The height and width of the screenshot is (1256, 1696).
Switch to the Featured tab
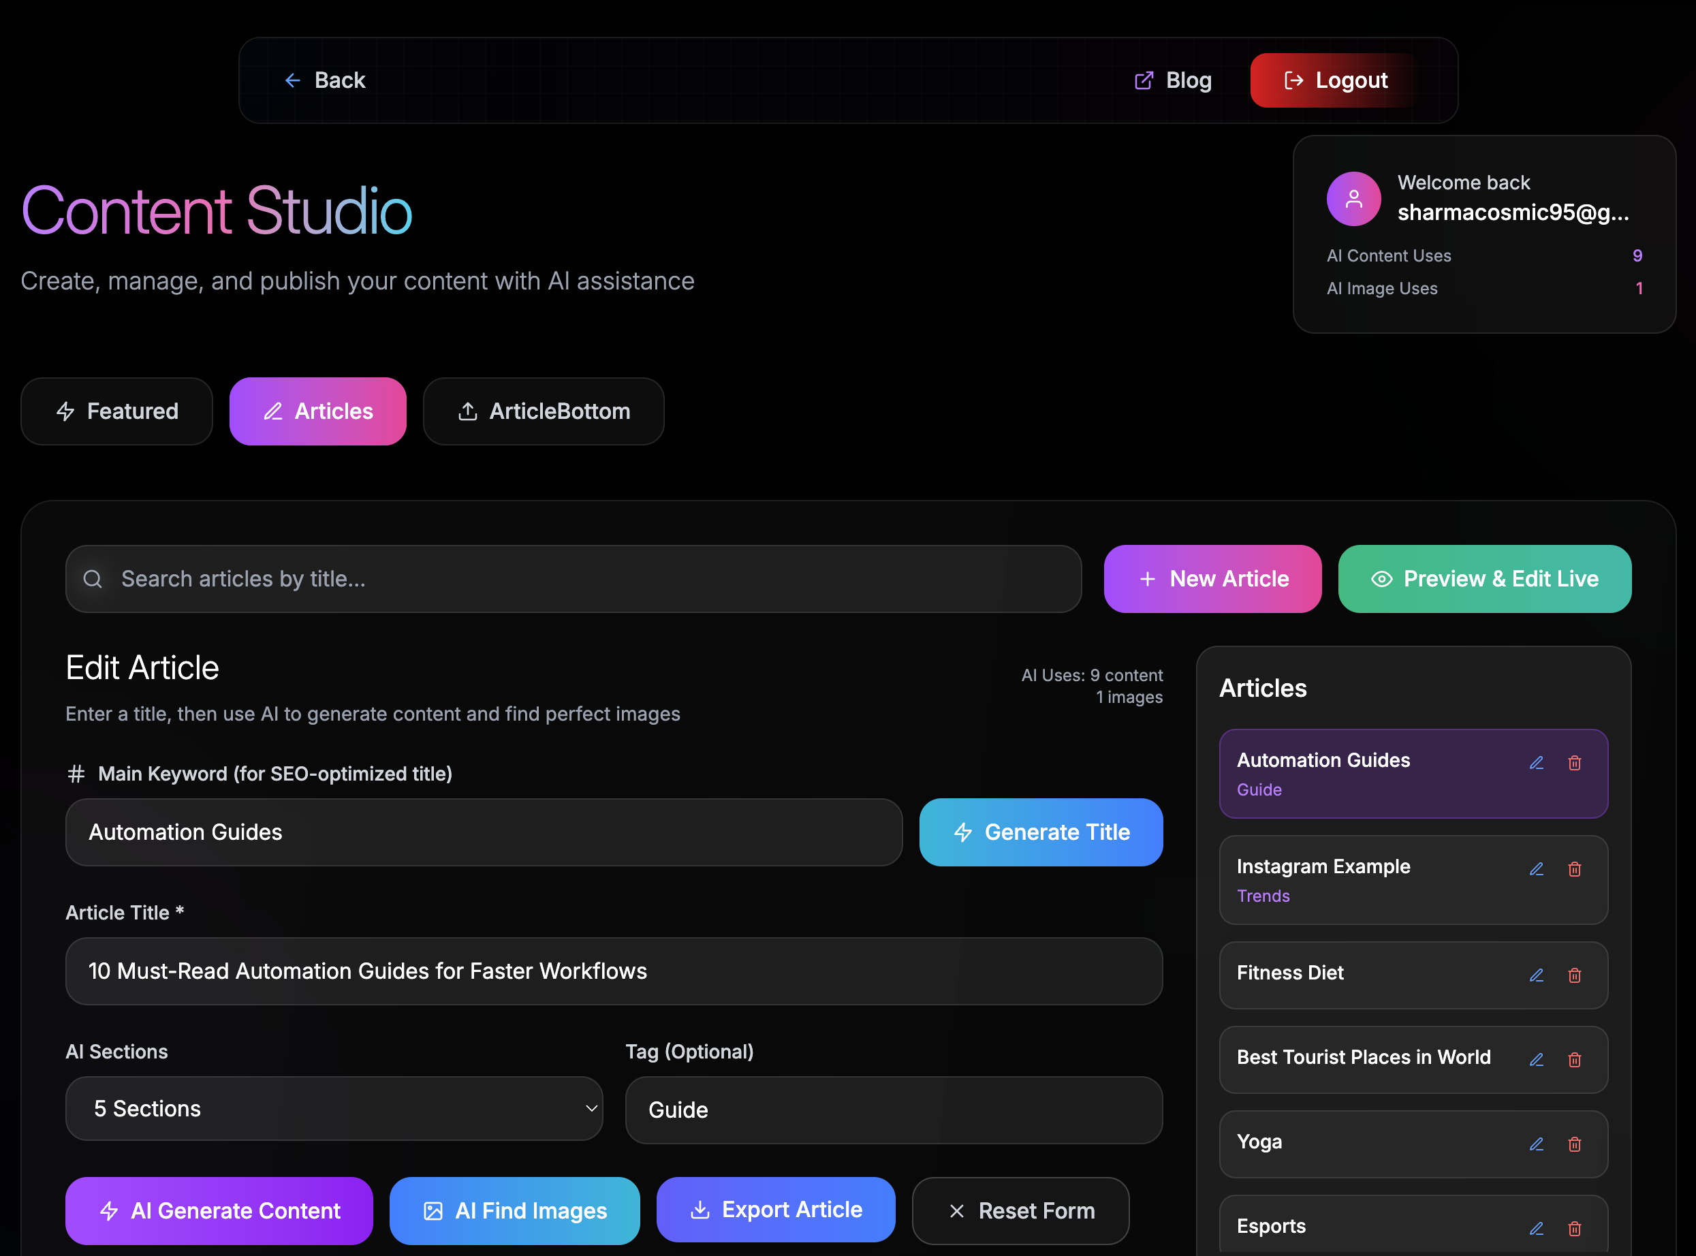(116, 411)
